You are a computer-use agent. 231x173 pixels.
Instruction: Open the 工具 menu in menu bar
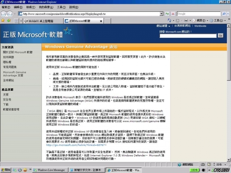point(61,7)
